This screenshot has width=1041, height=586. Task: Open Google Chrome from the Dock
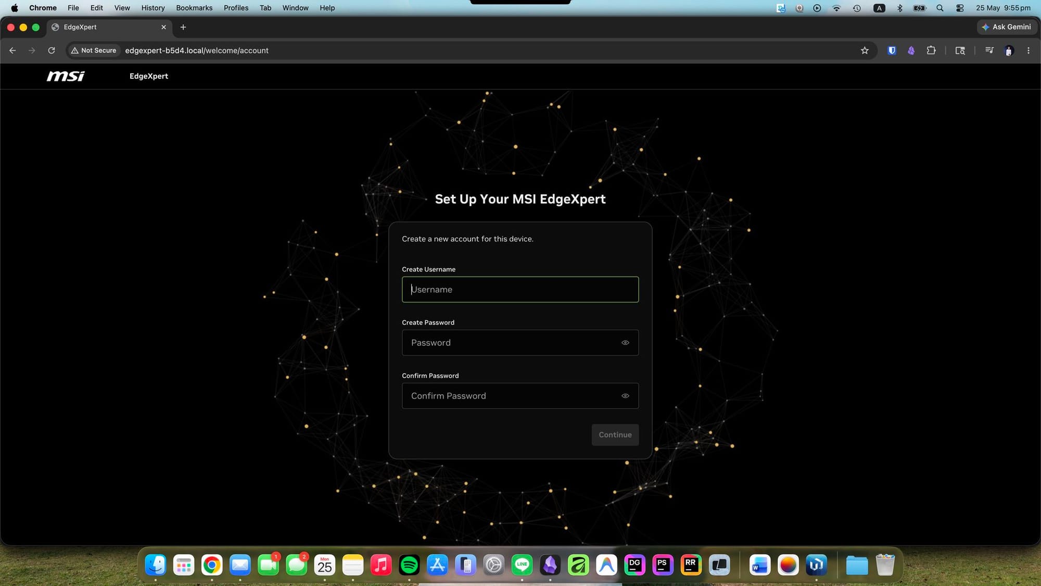pyautogui.click(x=212, y=565)
